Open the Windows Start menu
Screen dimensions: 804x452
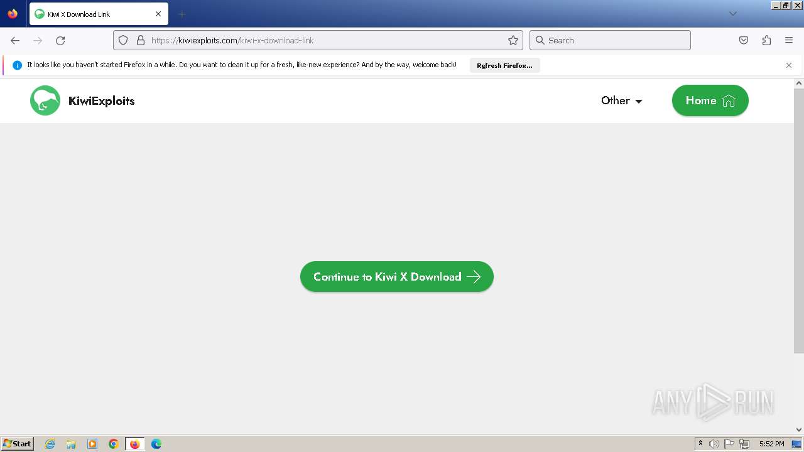click(17, 444)
